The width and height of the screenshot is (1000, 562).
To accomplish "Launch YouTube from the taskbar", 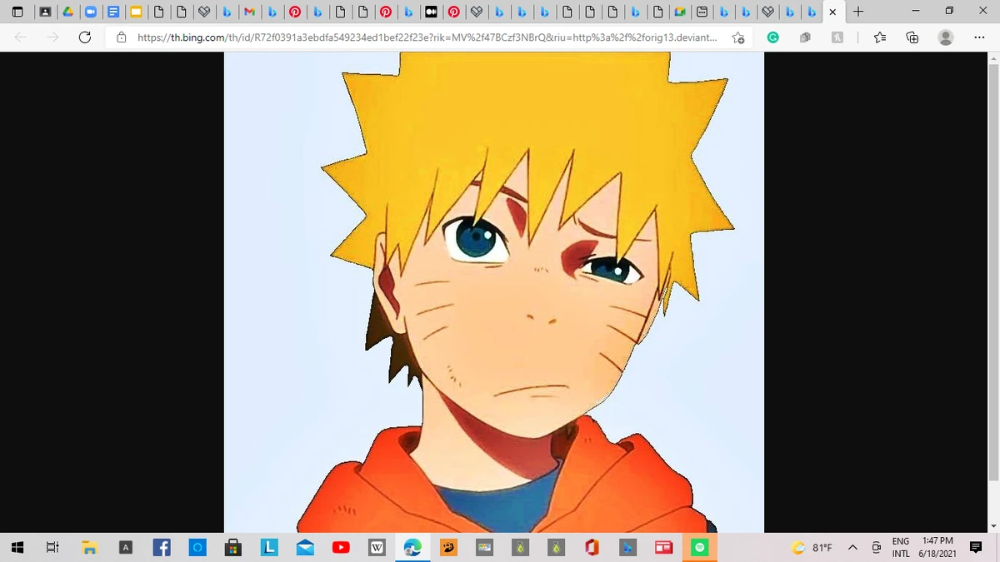I will click(x=341, y=548).
